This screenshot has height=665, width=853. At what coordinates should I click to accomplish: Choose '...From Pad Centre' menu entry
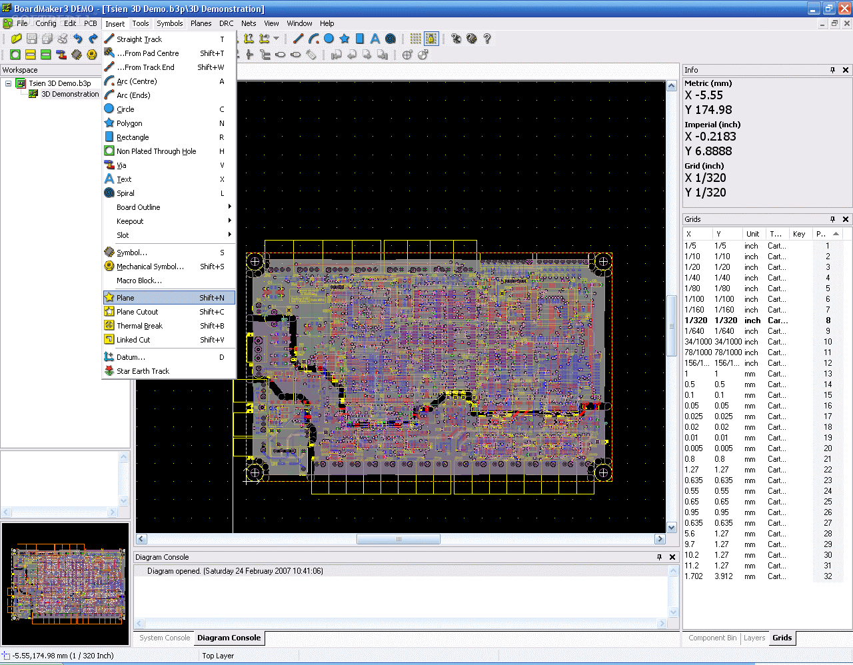click(x=169, y=53)
